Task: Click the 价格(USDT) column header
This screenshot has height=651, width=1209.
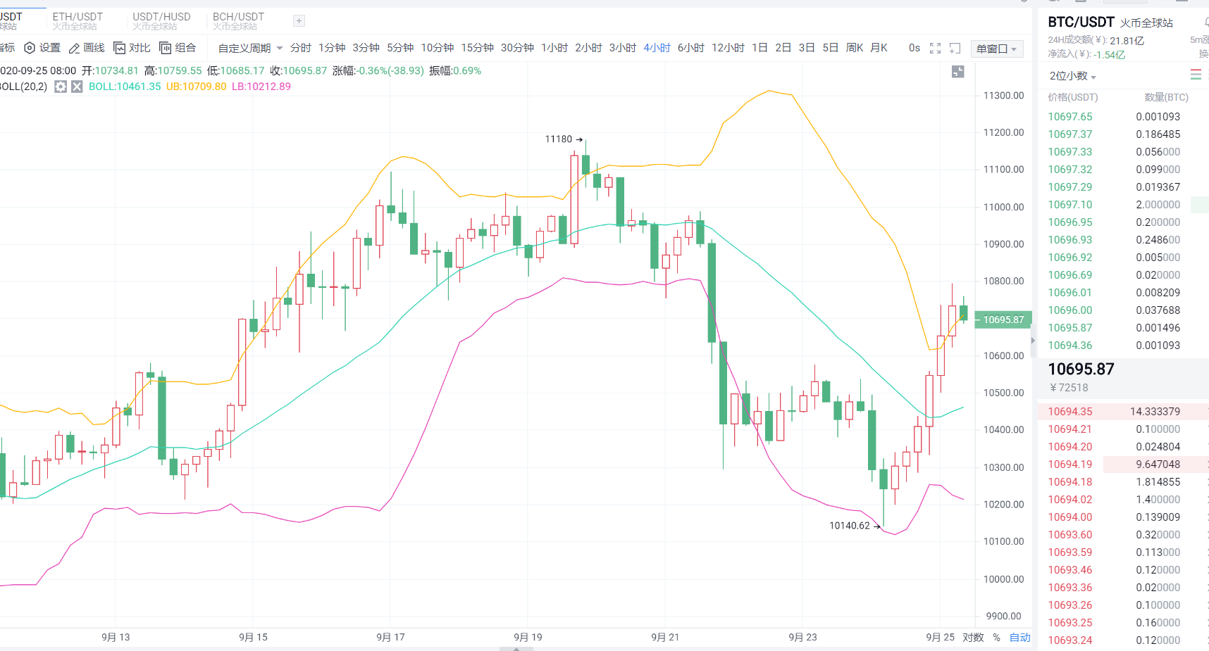Action: [1072, 97]
